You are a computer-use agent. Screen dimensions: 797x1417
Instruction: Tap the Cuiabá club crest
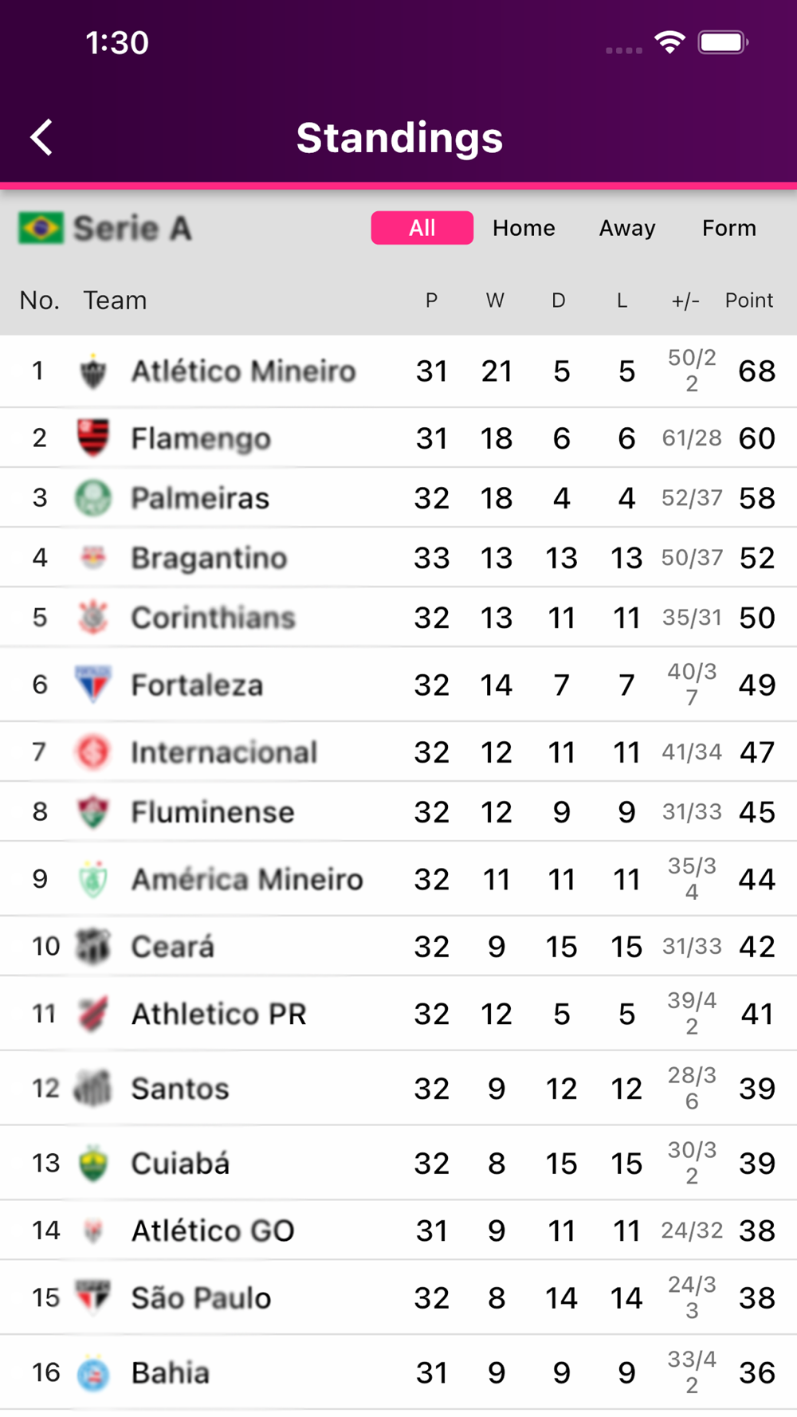click(x=93, y=1163)
